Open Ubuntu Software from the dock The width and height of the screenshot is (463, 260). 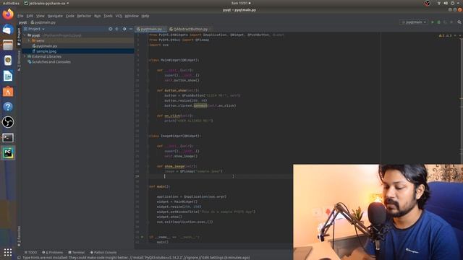pyautogui.click(x=8, y=92)
